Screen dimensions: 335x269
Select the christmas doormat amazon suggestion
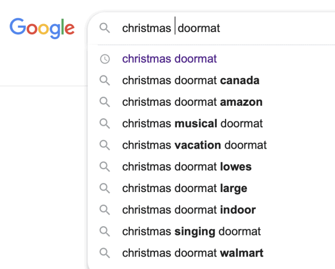click(x=192, y=102)
